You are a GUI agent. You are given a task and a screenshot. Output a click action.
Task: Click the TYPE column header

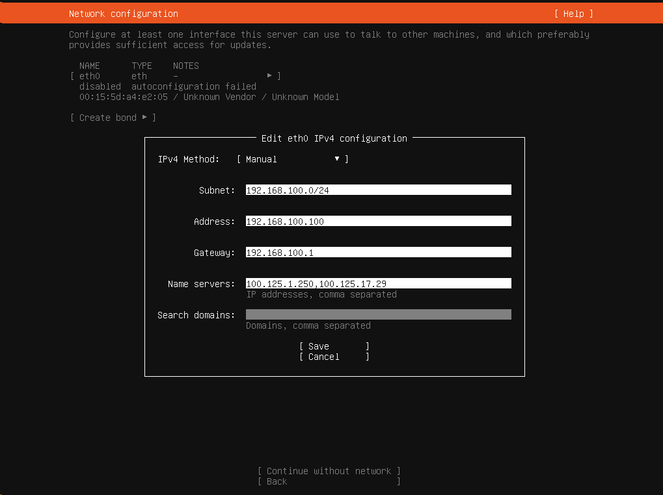coord(142,66)
